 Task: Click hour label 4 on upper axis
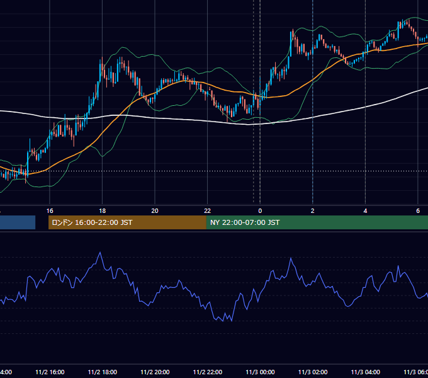[365, 211]
